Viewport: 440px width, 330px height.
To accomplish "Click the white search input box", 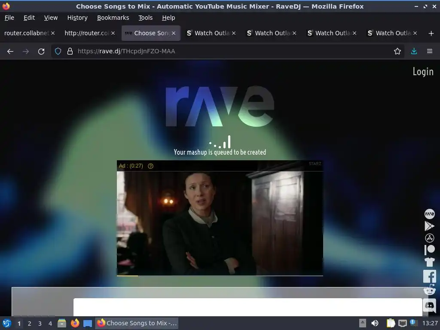I will tap(248, 307).
